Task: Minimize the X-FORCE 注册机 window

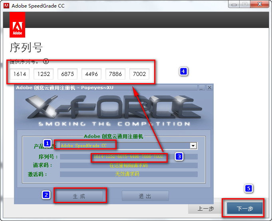Action: coord(201,88)
